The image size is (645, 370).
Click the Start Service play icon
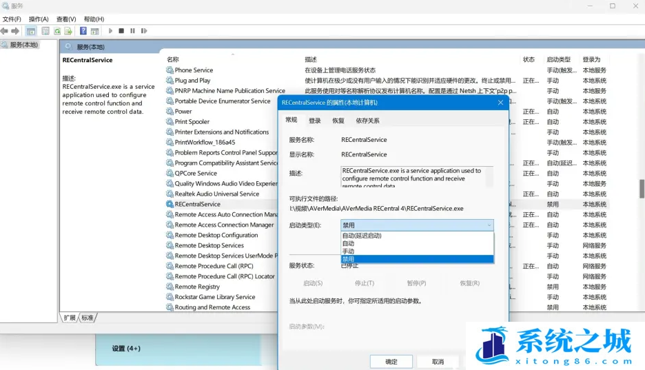(110, 31)
